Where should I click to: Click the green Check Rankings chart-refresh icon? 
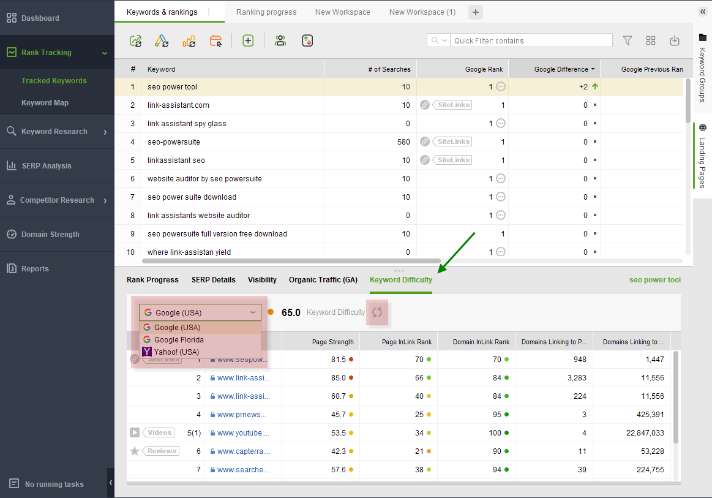coord(135,41)
